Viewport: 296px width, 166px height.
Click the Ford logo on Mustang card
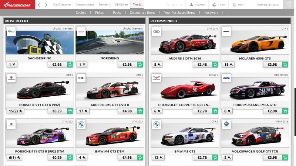[226, 78]
